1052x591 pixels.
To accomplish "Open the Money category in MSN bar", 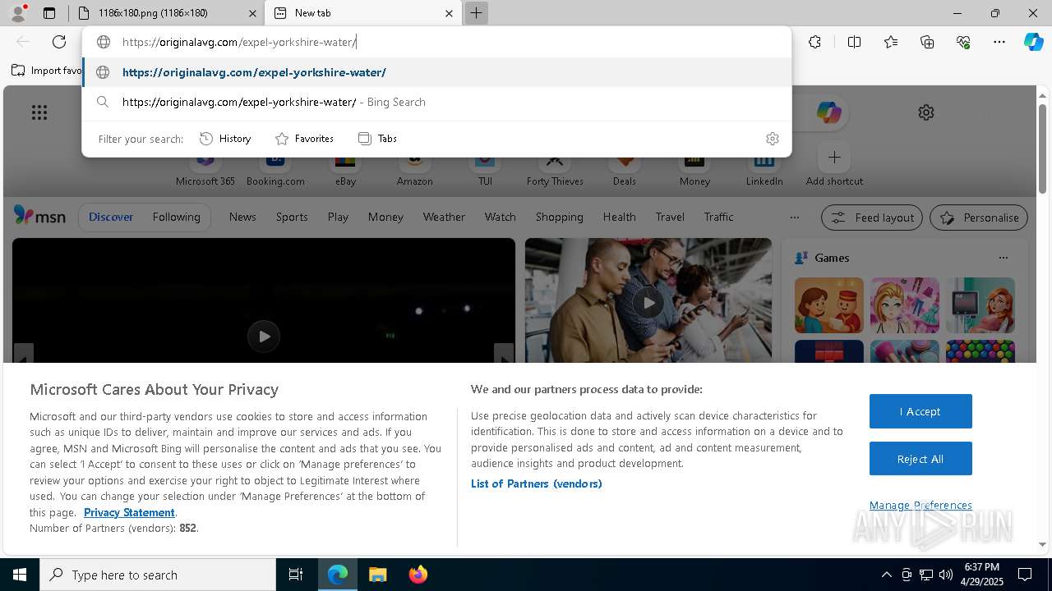I will click(x=385, y=217).
